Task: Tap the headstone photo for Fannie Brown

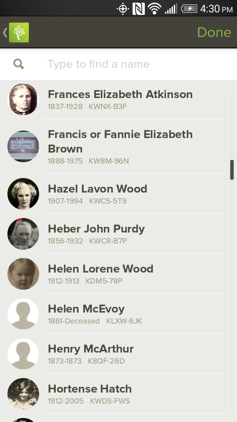Action: point(23,146)
